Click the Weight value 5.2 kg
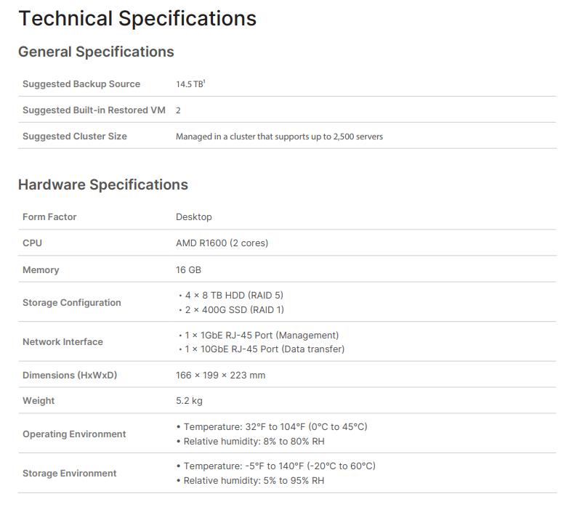The width and height of the screenshot is (577, 507). (189, 401)
